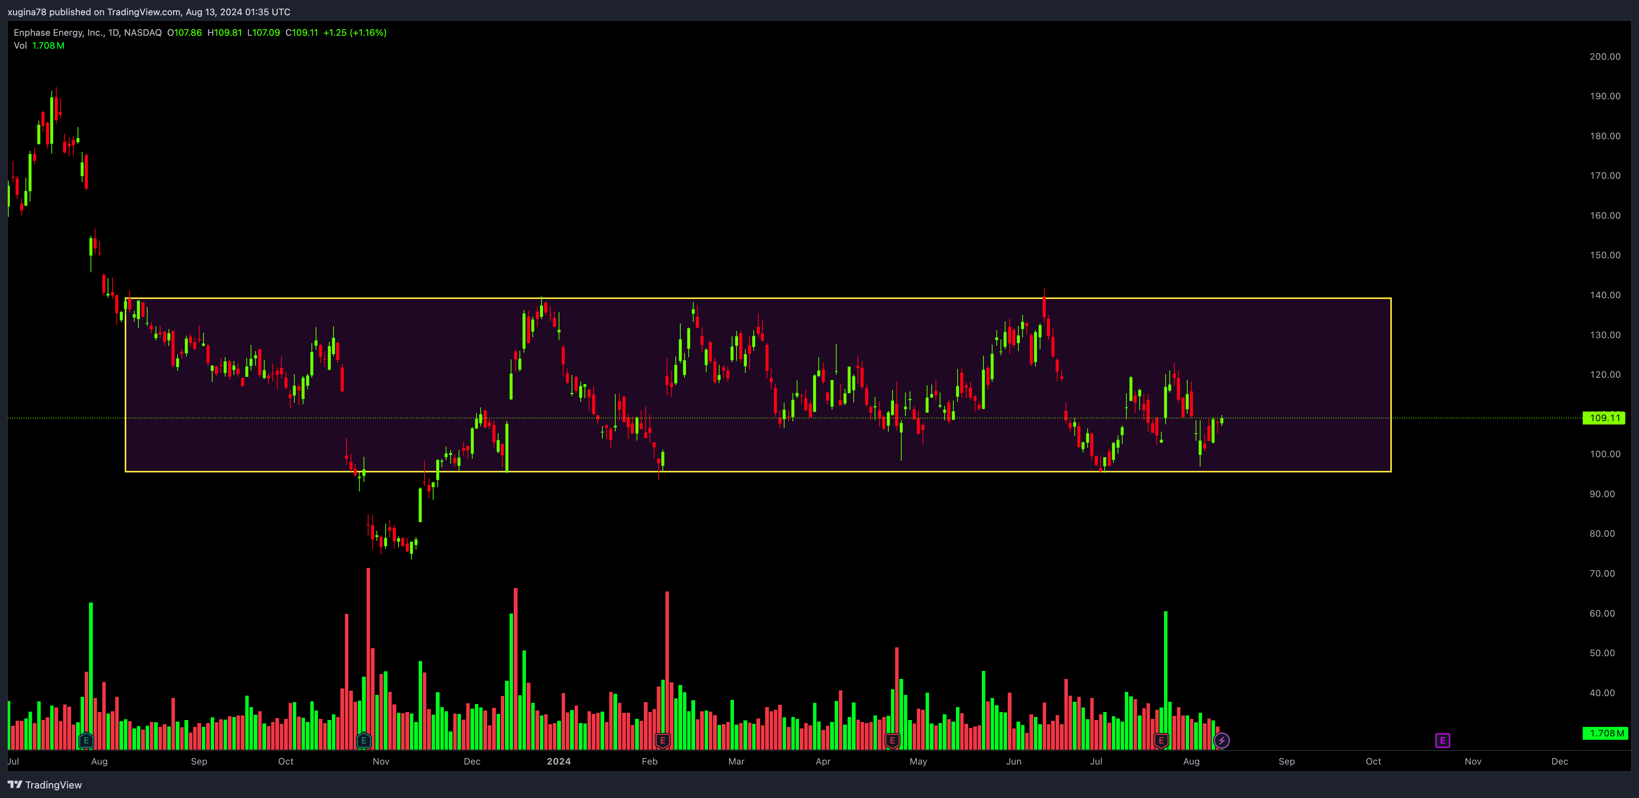Click the Mar time axis label
This screenshot has width=1639, height=798.
pos(736,761)
